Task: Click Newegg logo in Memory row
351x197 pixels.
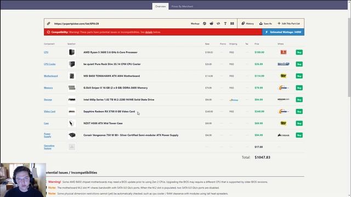Action: tap(284, 88)
